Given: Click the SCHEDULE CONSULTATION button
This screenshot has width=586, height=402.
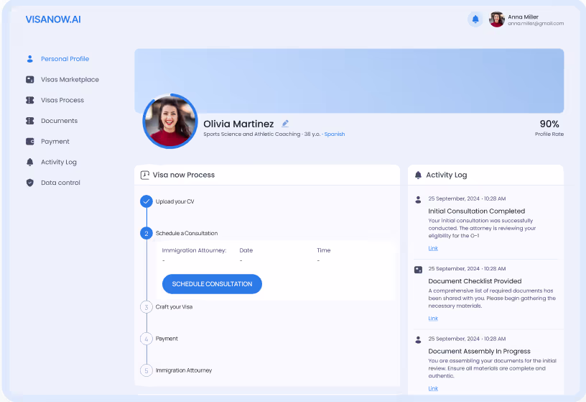Looking at the screenshot, I should point(212,284).
